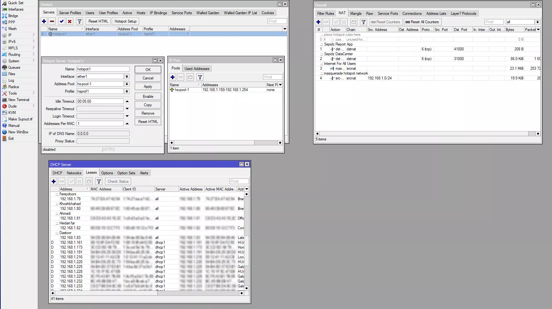
Task: Open column menu dropdown in Hotspot servers table
Action: (285, 29)
